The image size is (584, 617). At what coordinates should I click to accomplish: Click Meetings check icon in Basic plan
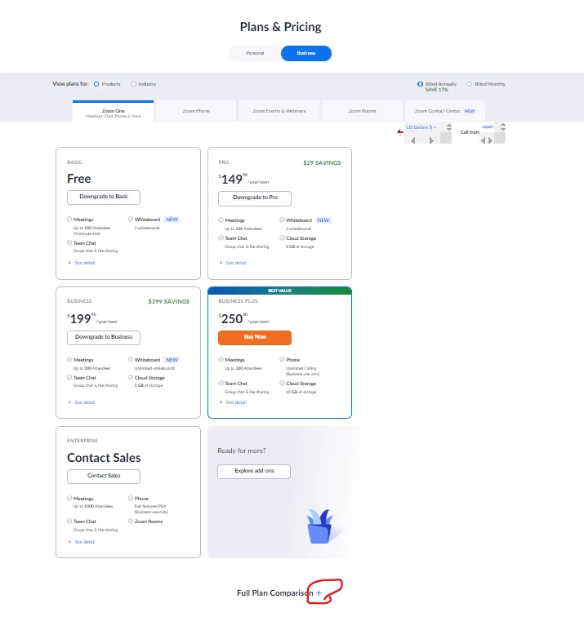pos(69,220)
